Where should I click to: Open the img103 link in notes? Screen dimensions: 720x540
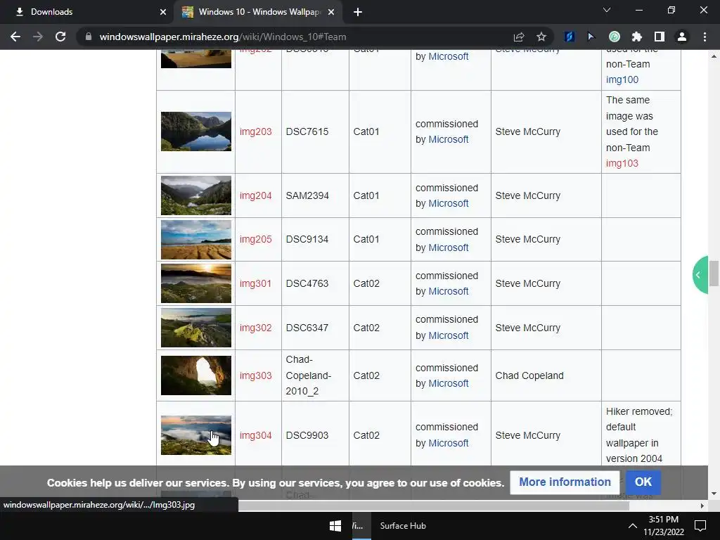pyautogui.click(x=622, y=163)
